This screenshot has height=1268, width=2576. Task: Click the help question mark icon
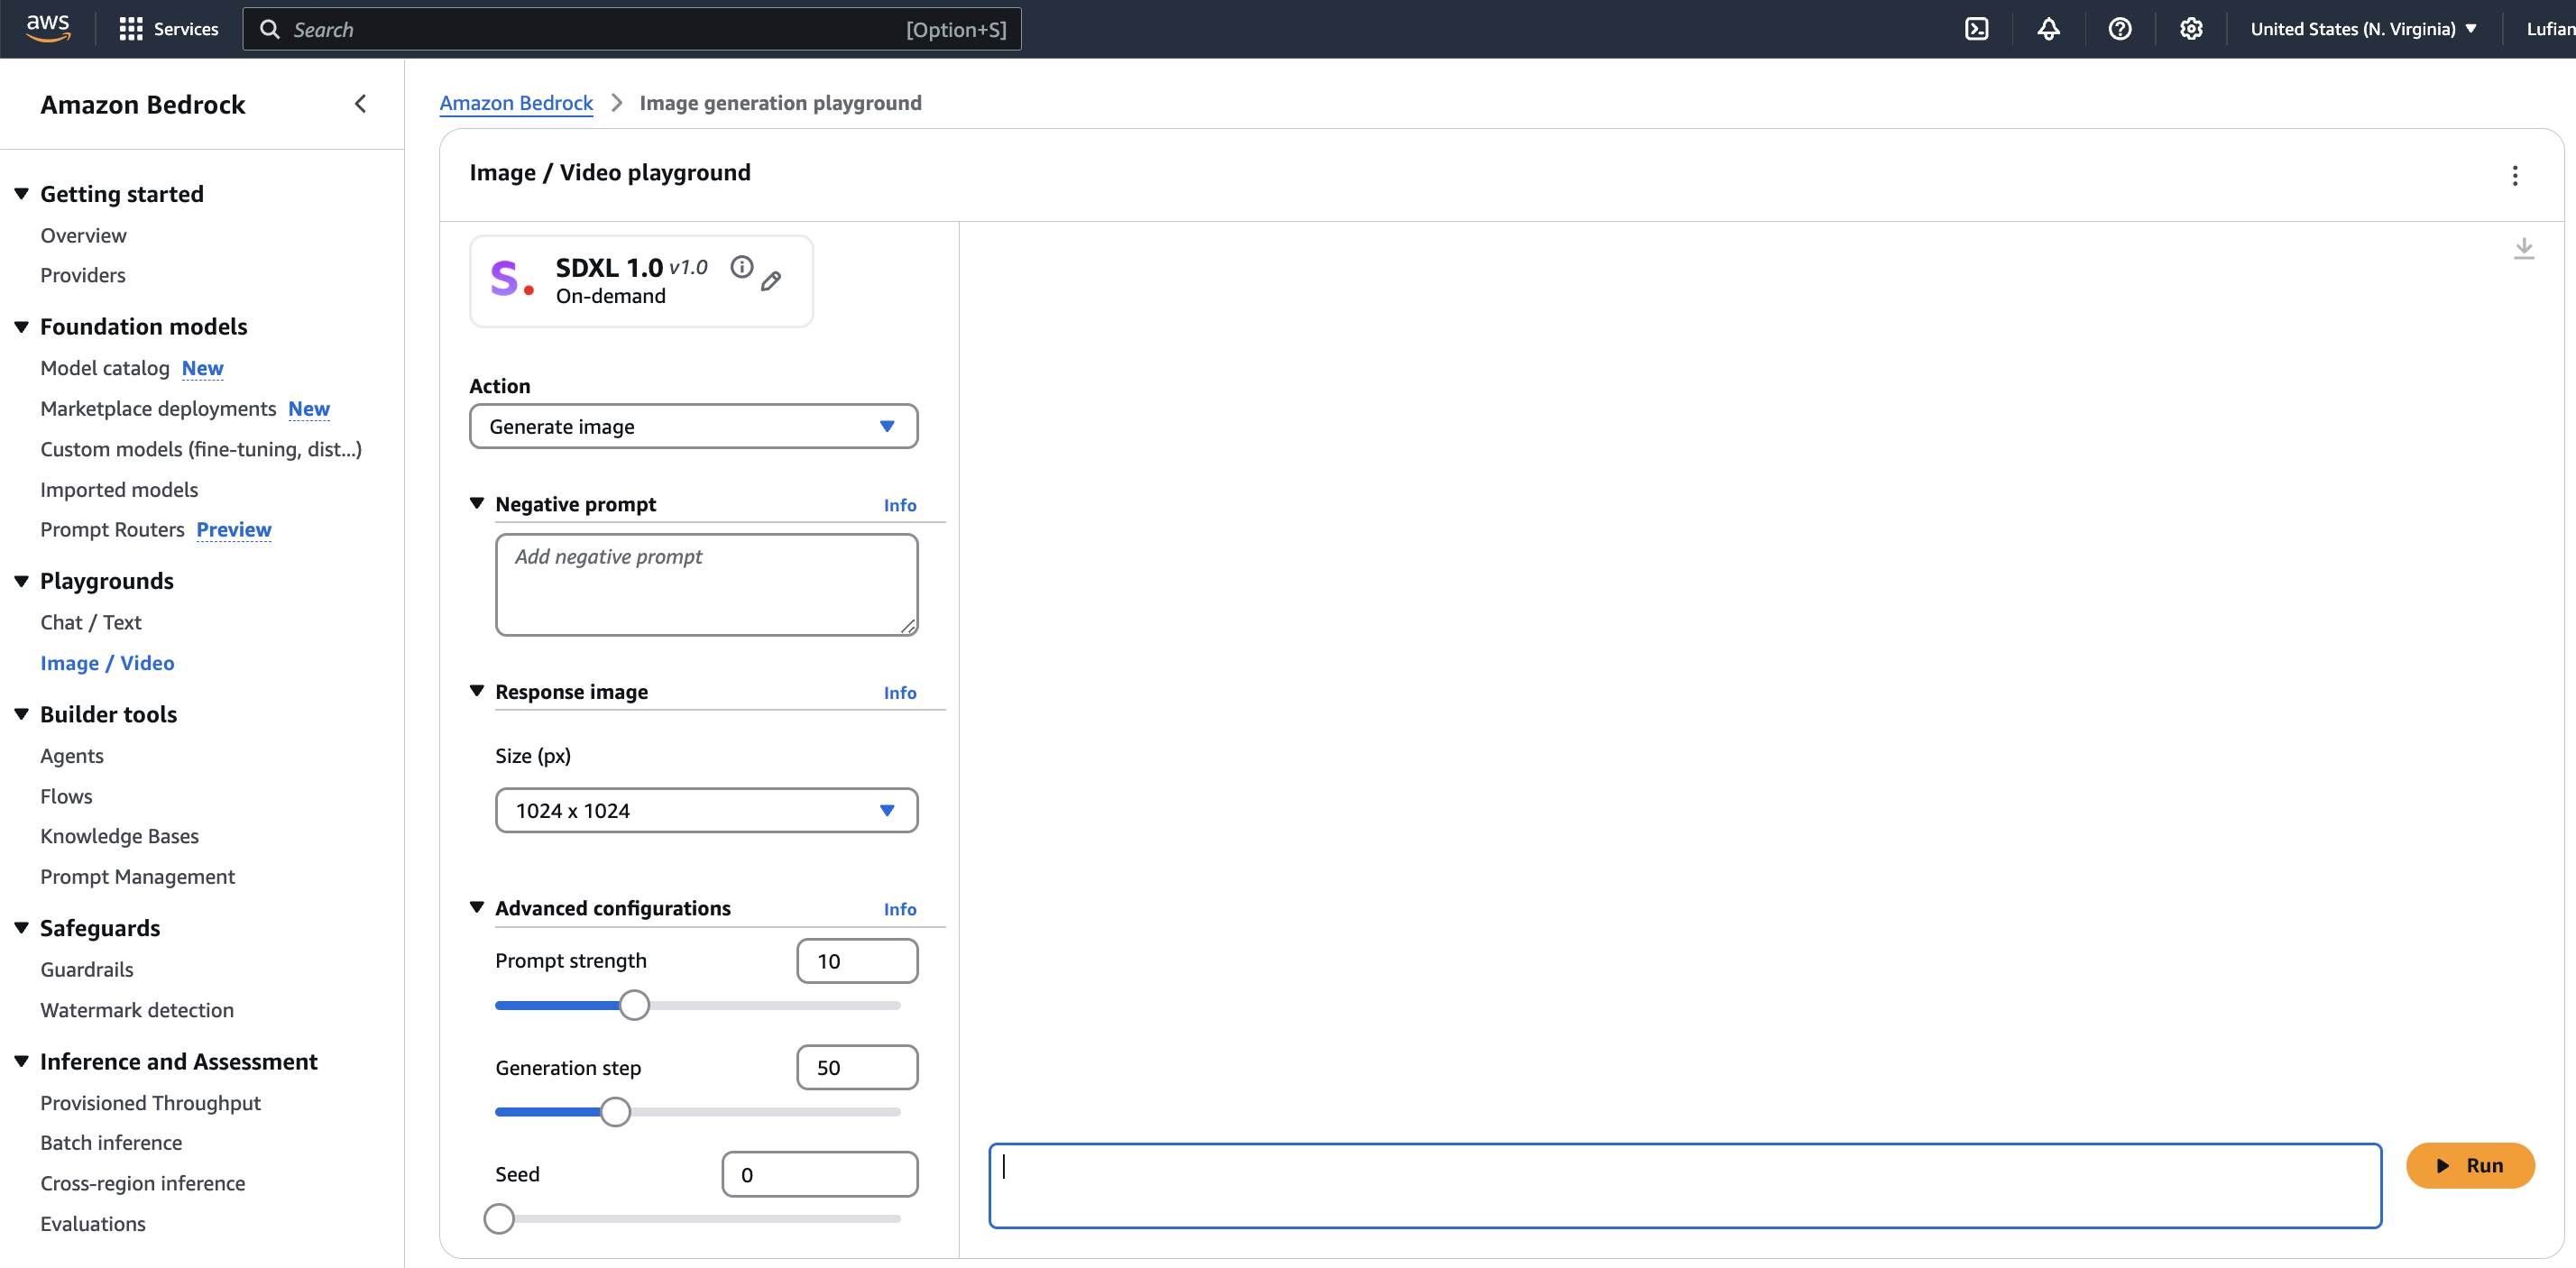tap(2119, 29)
